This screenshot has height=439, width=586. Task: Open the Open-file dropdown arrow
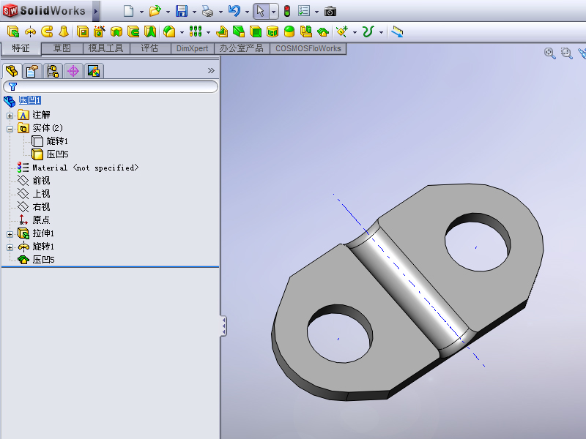[168, 12]
